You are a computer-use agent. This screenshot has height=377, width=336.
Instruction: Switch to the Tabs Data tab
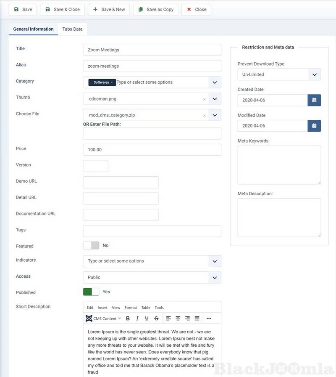pos(72,29)
